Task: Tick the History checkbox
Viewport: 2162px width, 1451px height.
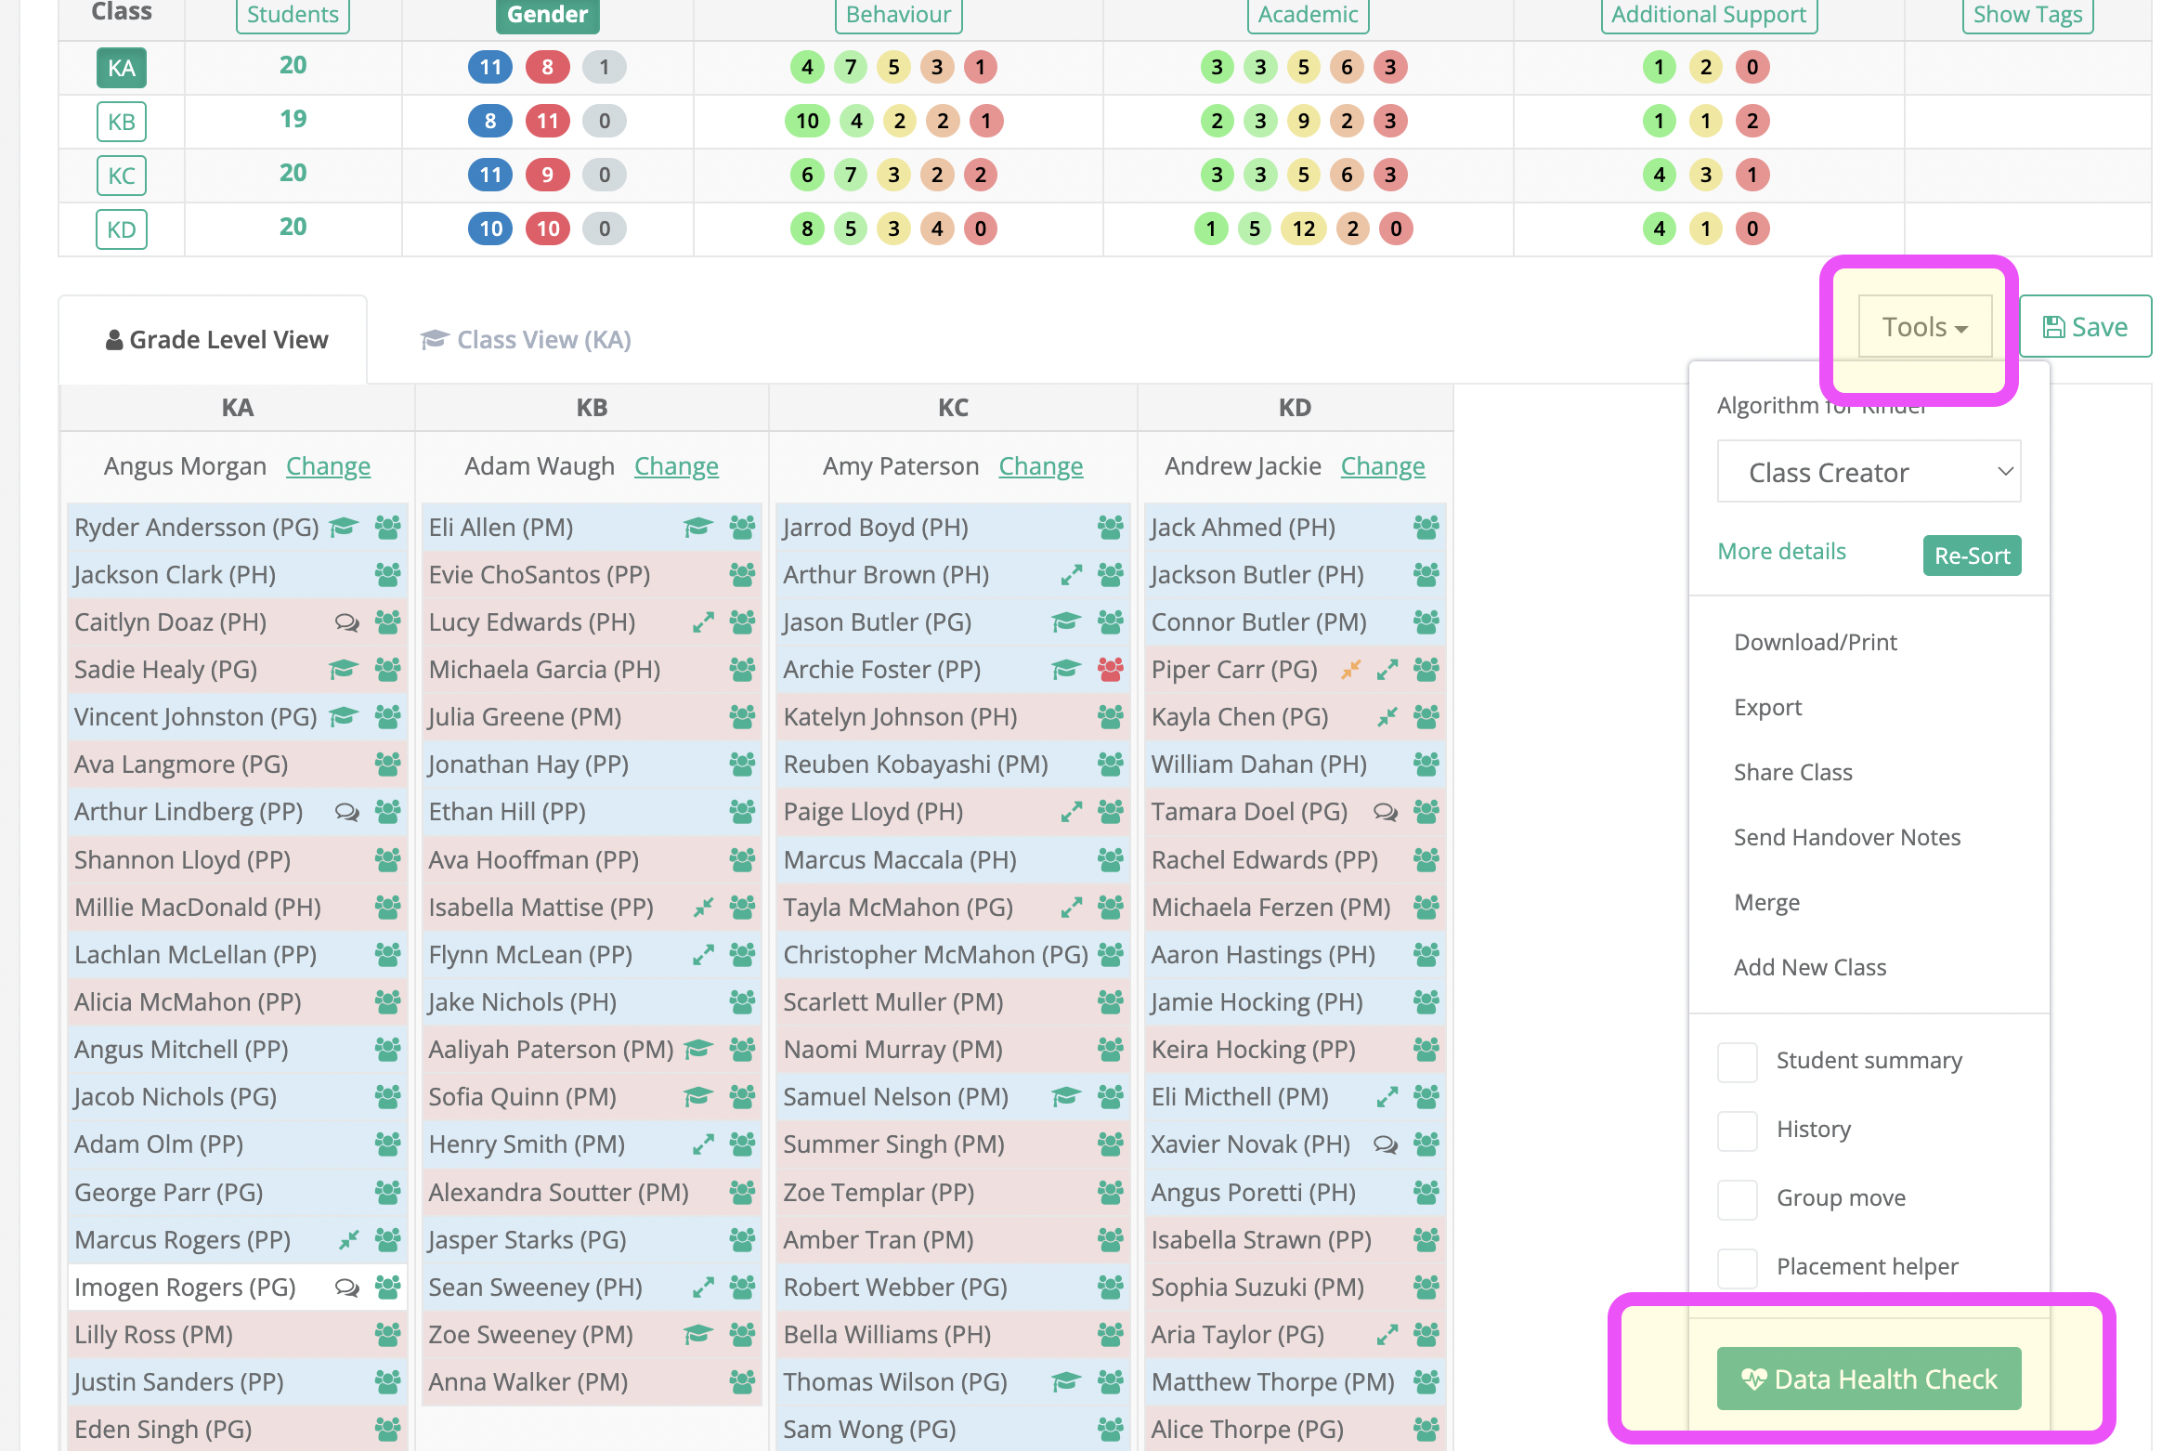Action: coord(1738,1131)
